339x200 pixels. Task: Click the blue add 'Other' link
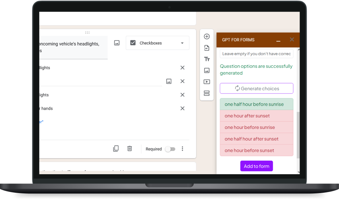coord(41,122)
